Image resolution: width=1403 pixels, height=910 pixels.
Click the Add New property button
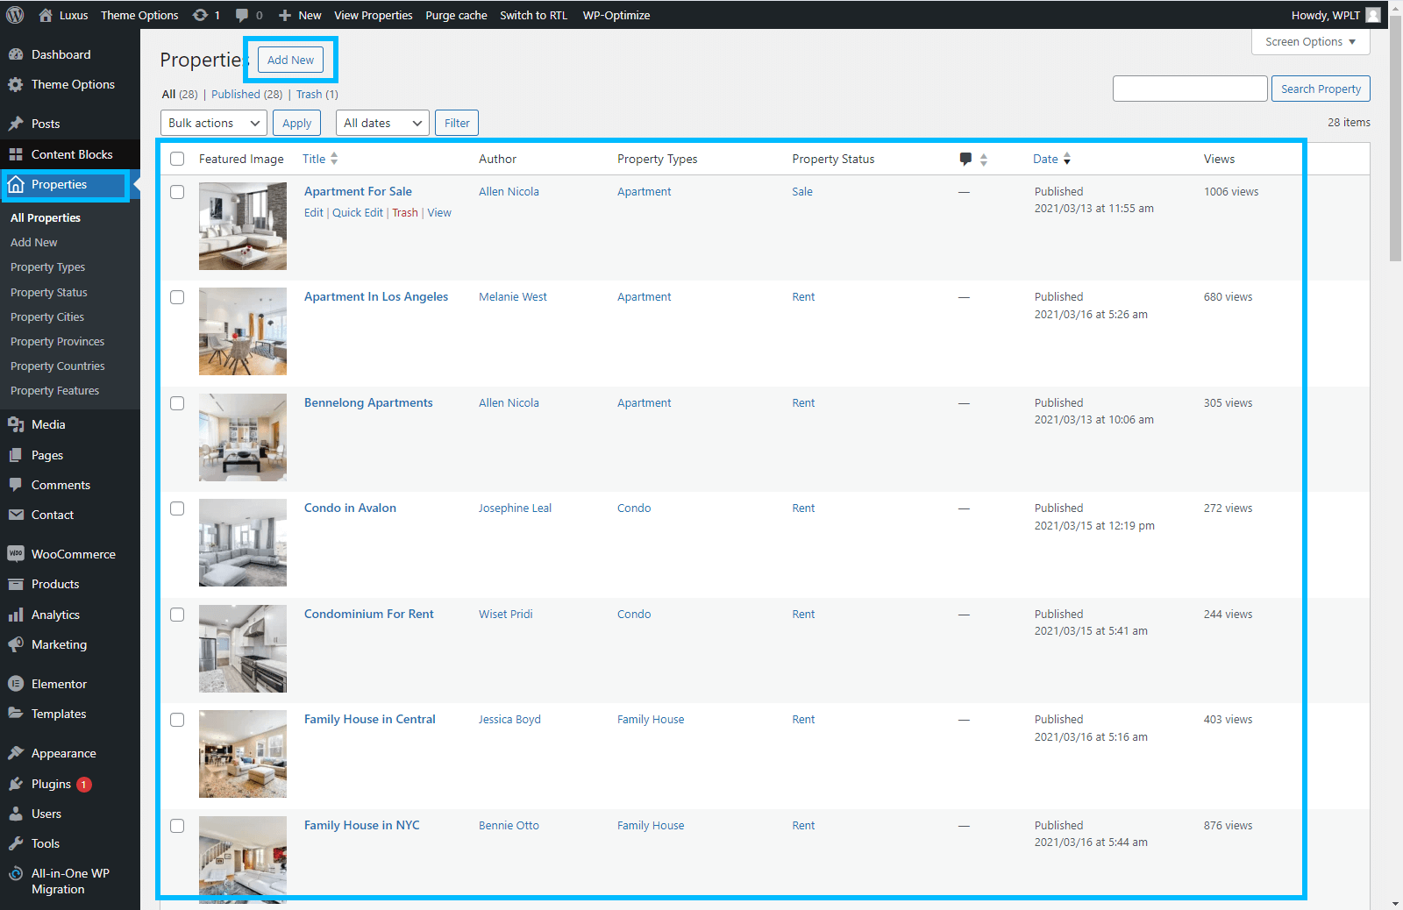(x=290, y=60)
